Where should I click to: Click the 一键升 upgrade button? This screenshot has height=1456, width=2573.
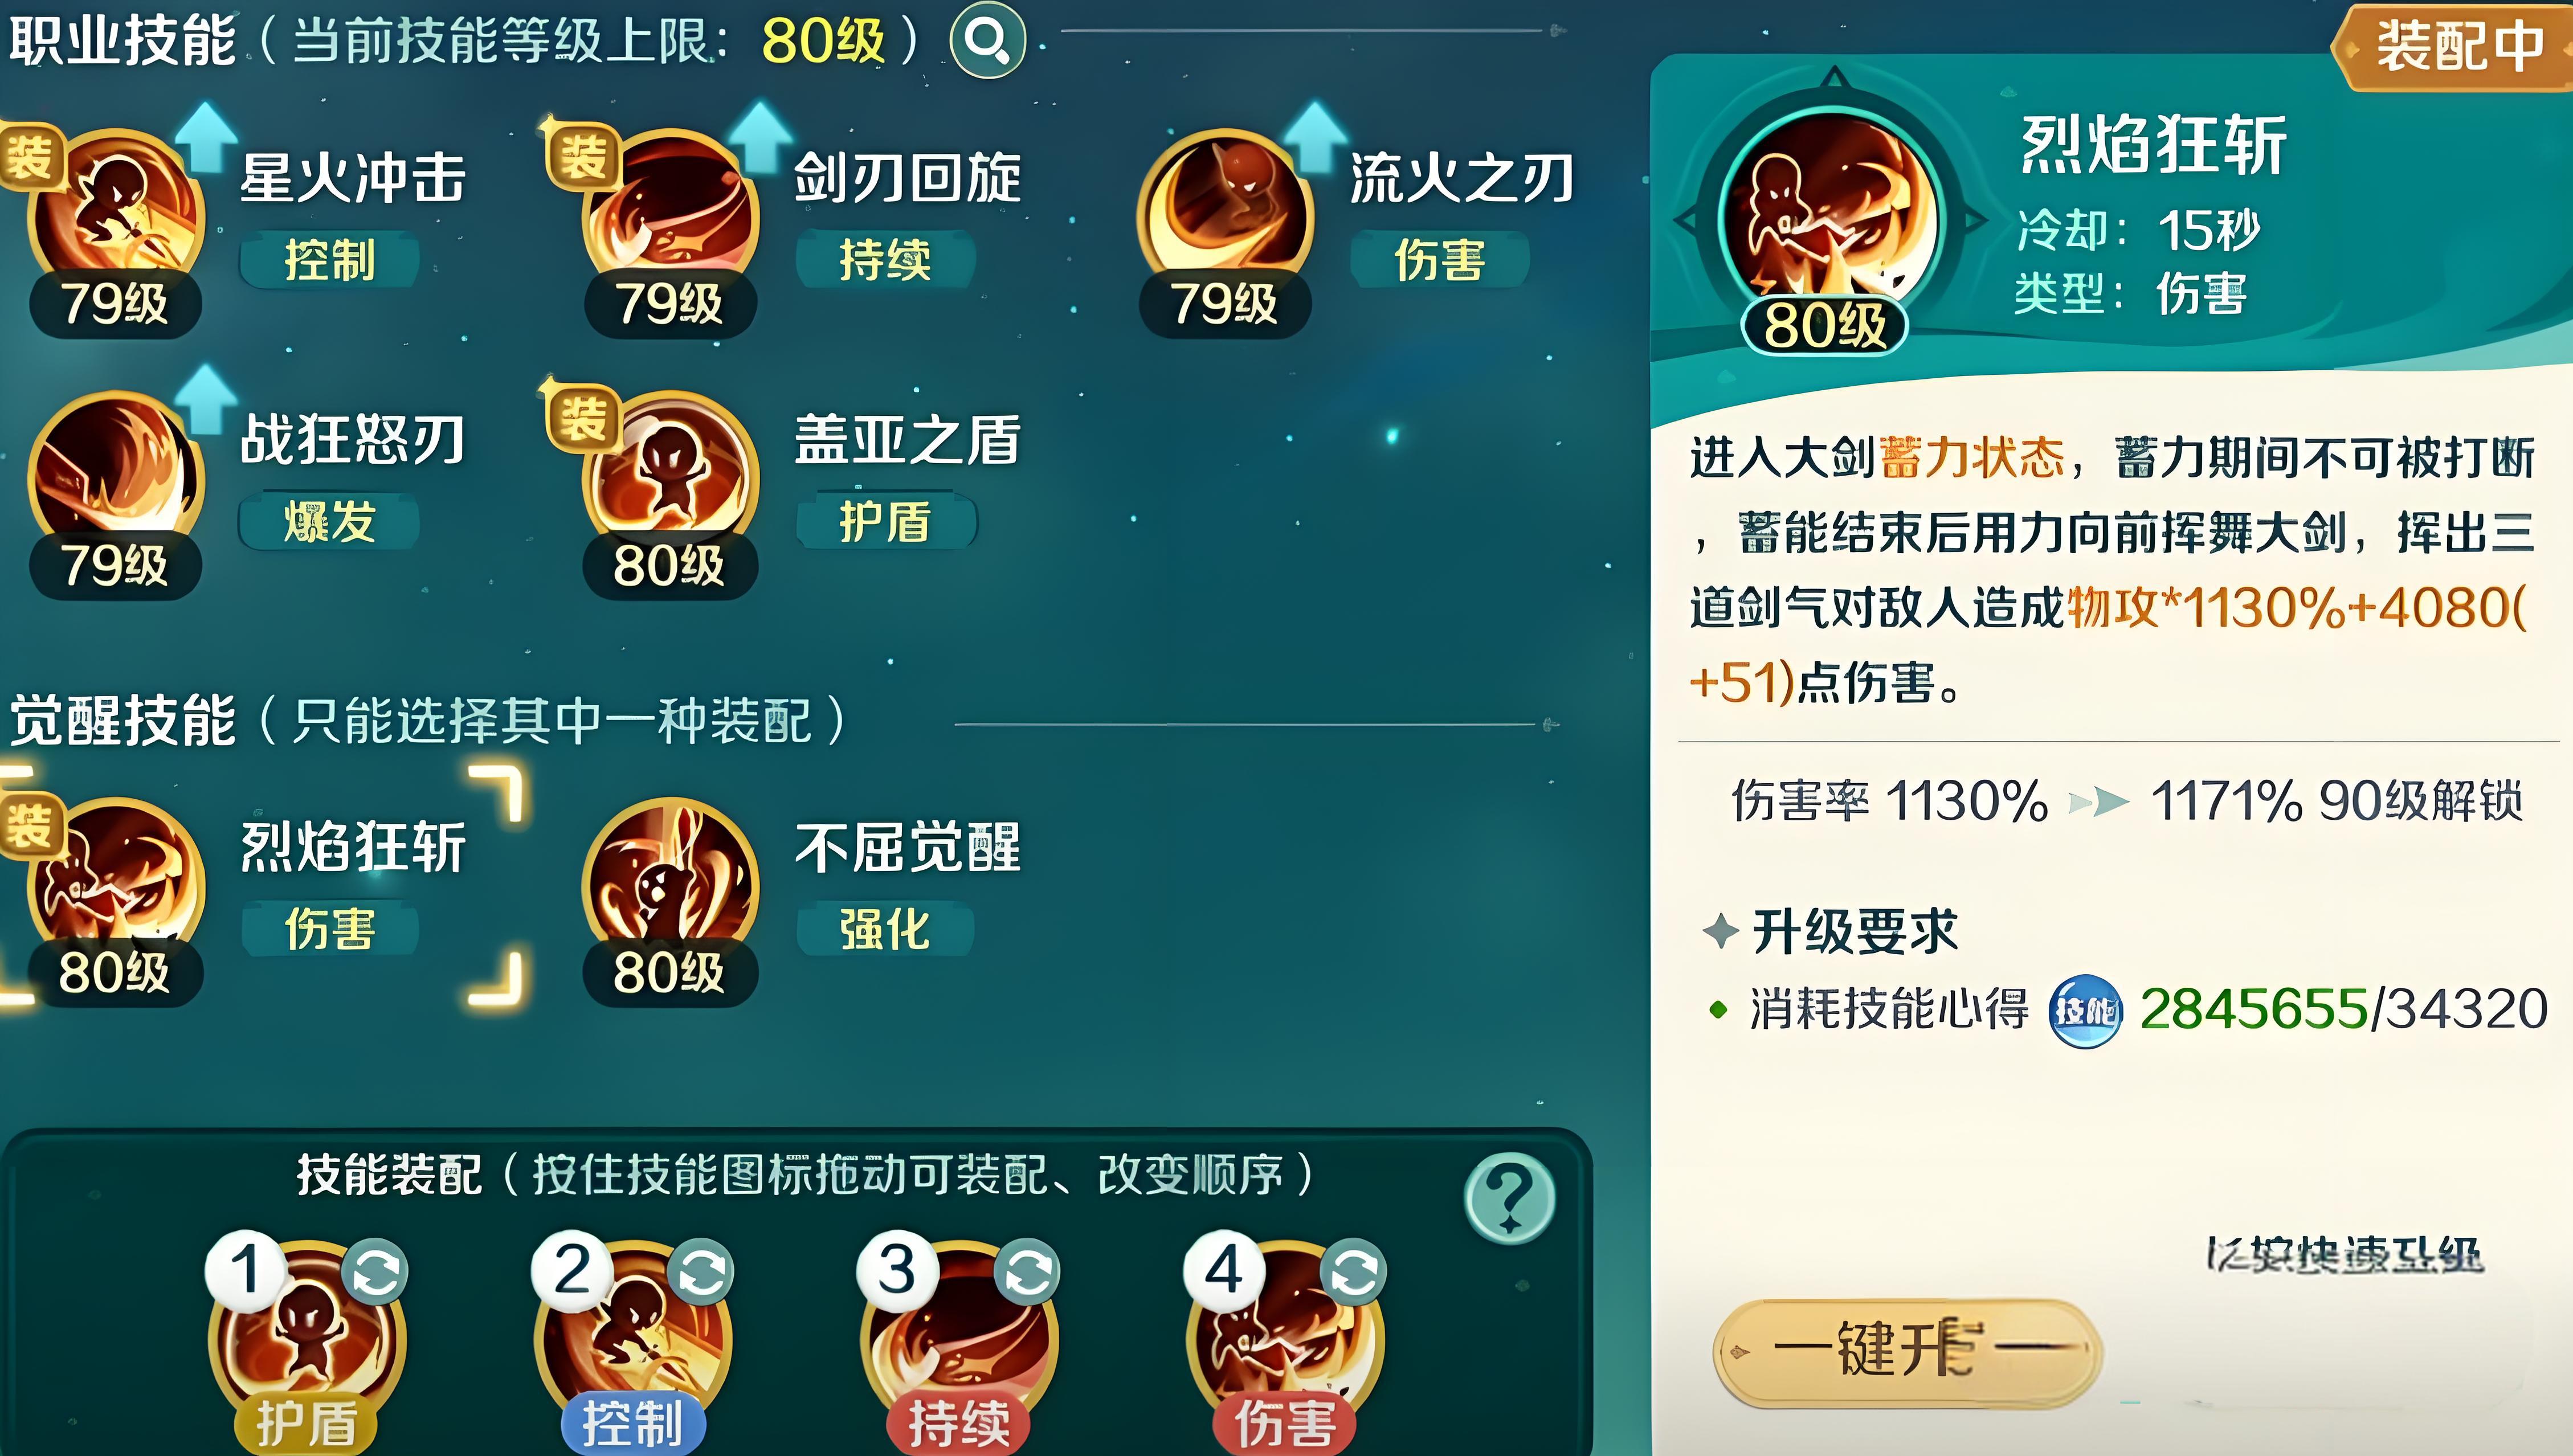[1907, 1351]
